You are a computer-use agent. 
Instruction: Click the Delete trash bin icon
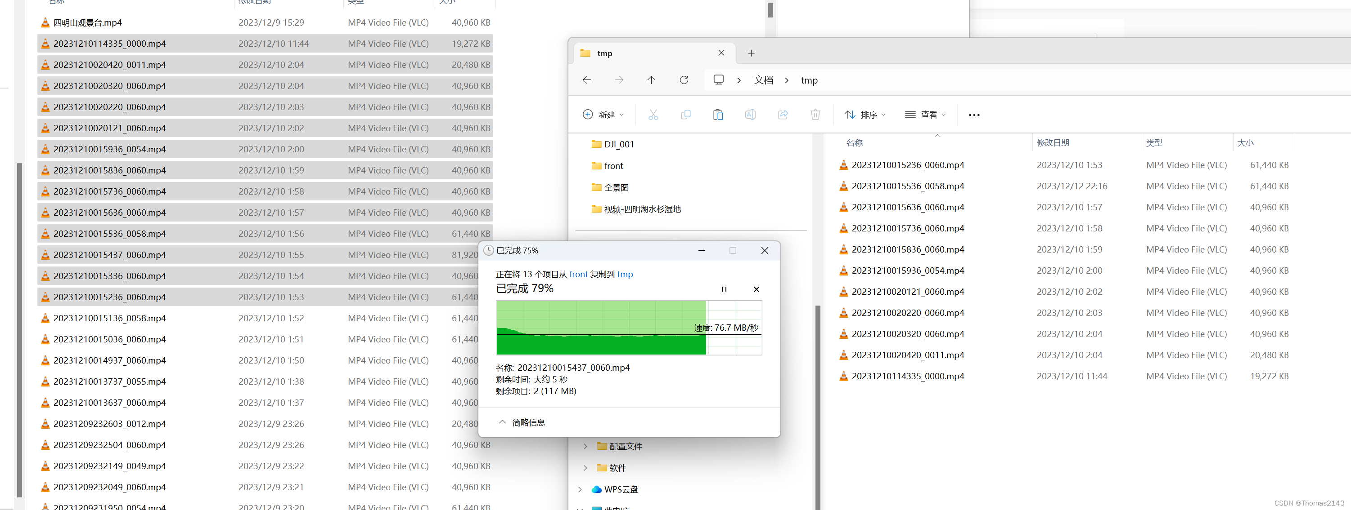click(x=815, y=115)
